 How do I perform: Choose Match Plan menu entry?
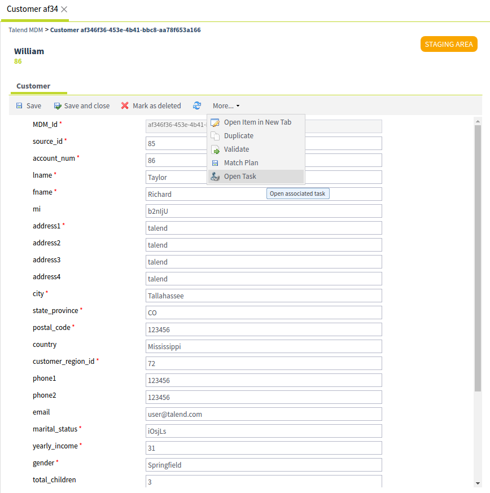point(241,163)
